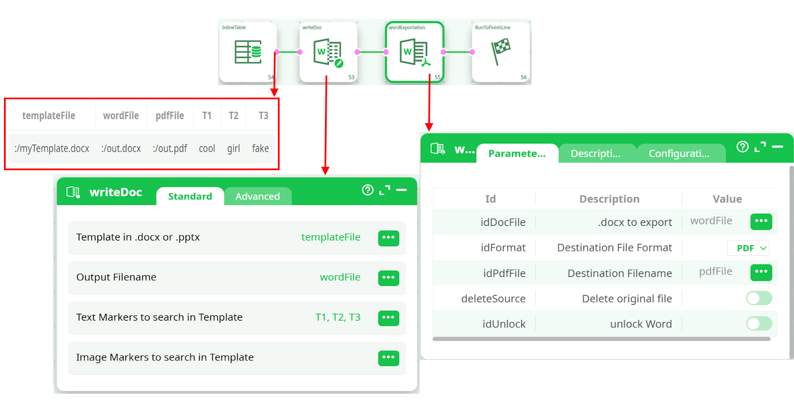Click the horizontal scrollbar under parameters table

coord(601,339)
